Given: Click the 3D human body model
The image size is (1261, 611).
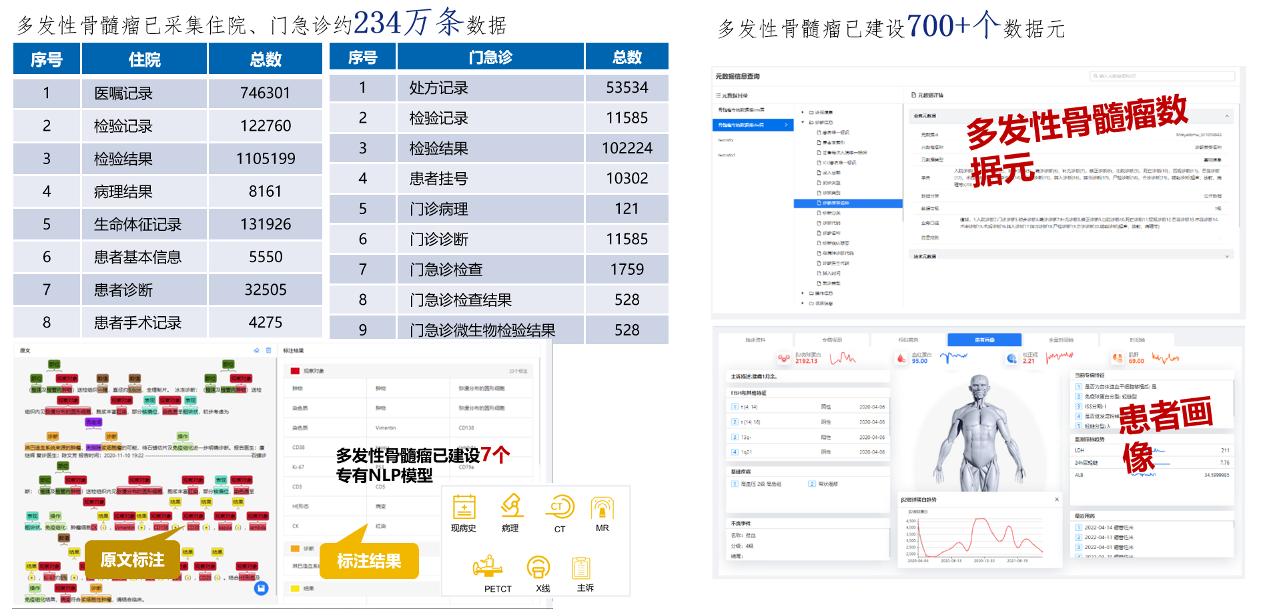Looking at the screenshot, I should (979, 434).
